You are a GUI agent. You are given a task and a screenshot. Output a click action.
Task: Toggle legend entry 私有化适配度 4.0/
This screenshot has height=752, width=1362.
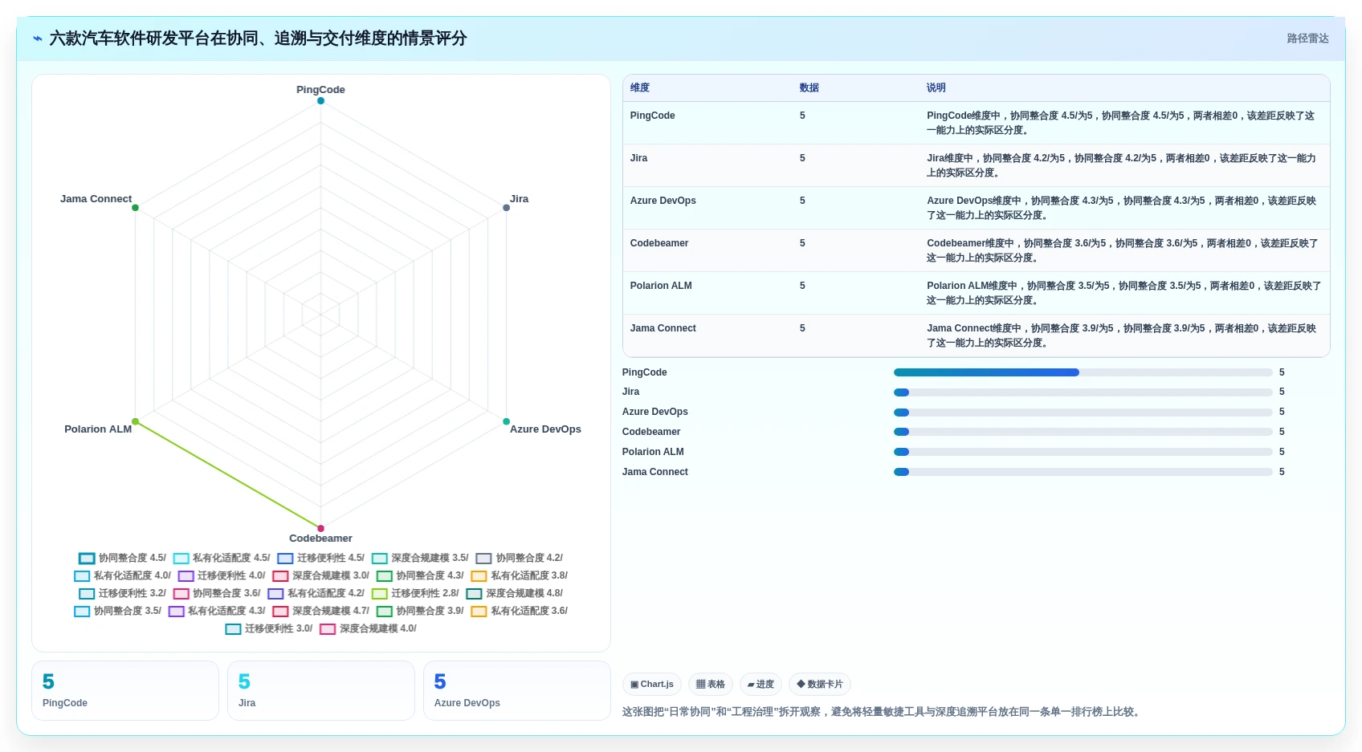[122, 575]
